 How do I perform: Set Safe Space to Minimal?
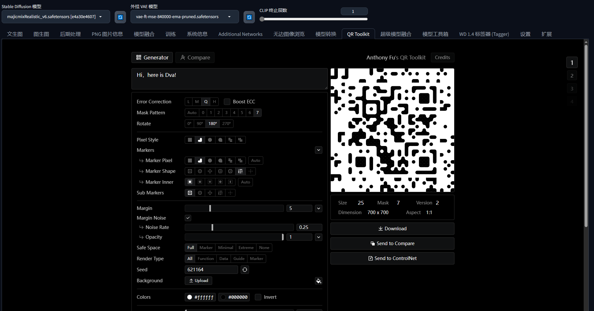pyautogui.click(x=225, y=248)
